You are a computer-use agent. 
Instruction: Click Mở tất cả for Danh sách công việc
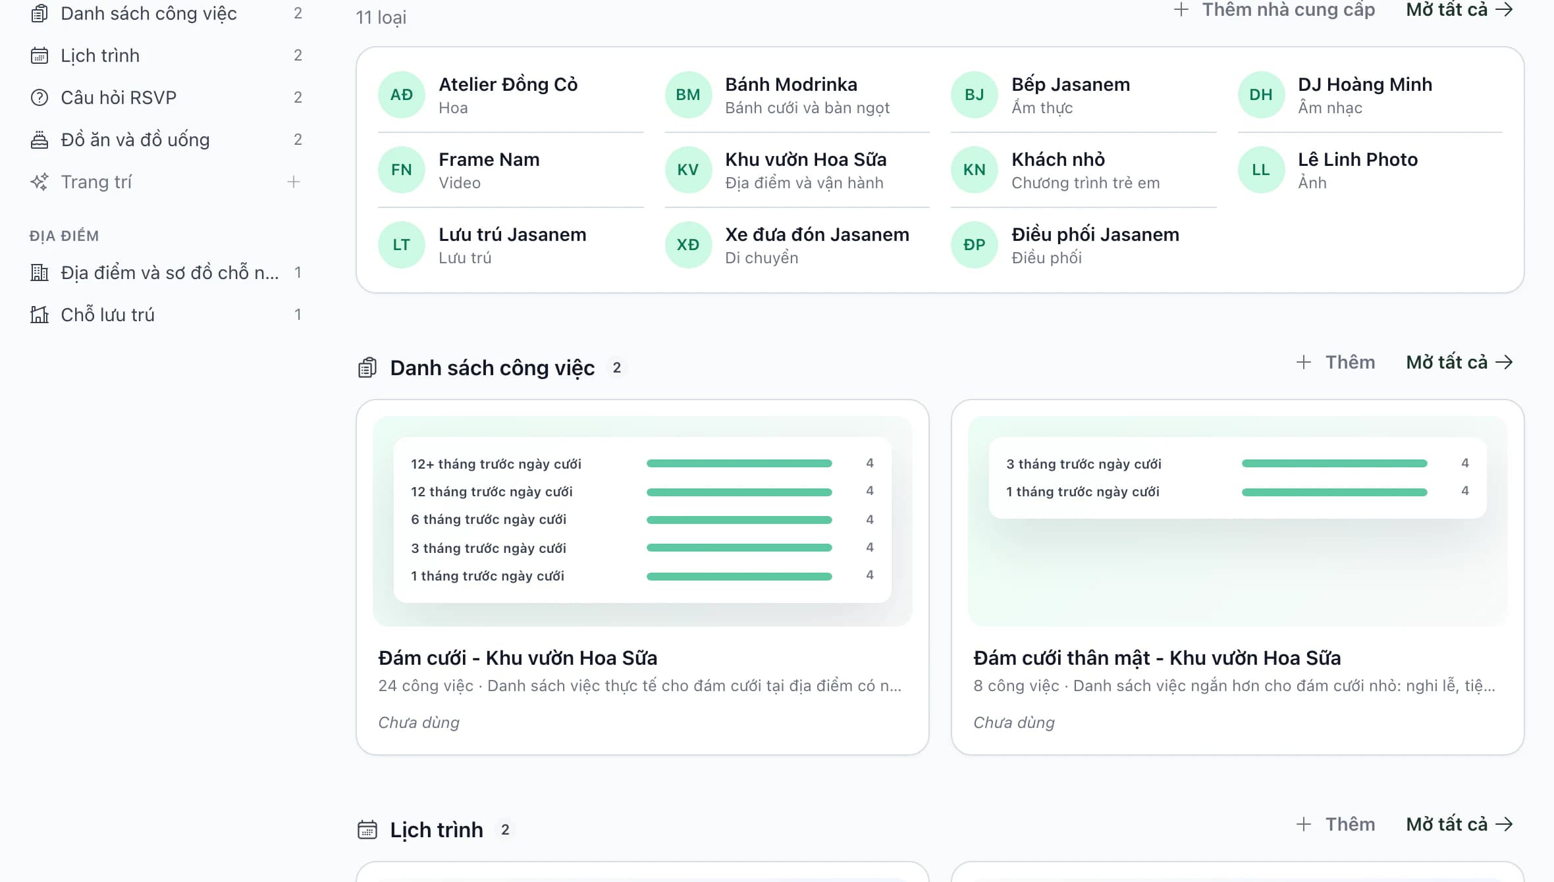click(1459, 362)
